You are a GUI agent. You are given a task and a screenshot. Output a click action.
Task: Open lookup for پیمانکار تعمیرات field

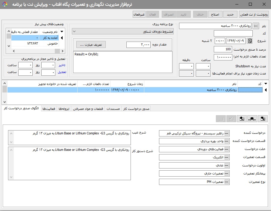pos(227,173)
